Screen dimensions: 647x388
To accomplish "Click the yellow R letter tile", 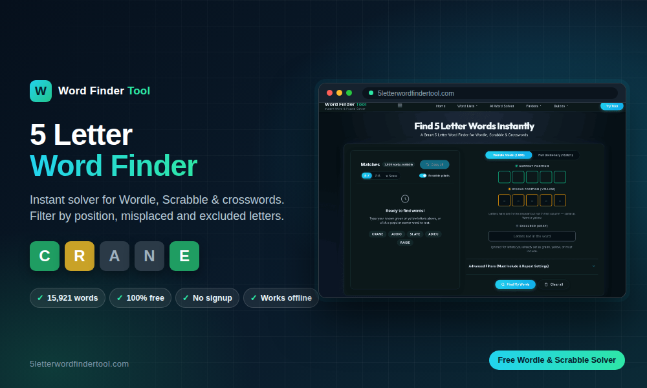I will (80, 256).
